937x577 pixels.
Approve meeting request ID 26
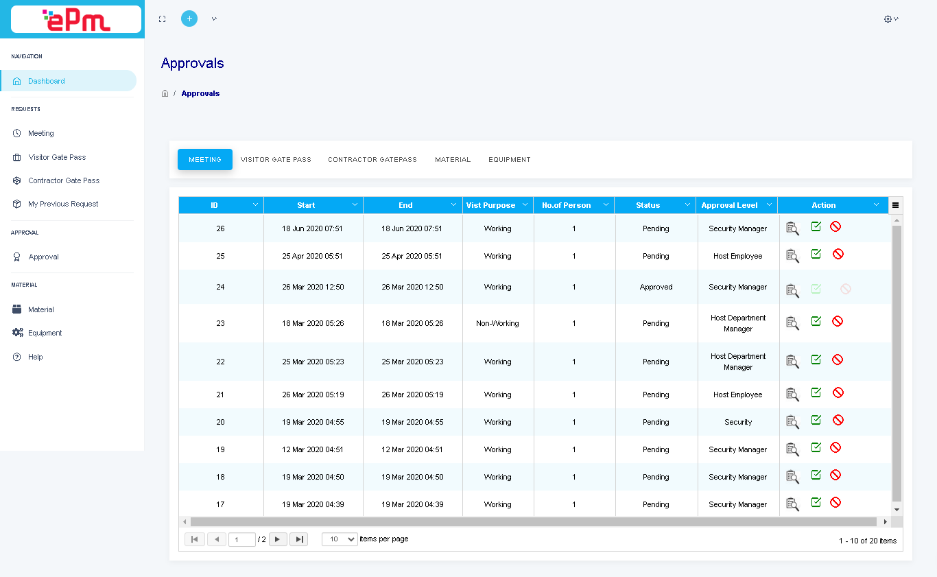point(816,226)
